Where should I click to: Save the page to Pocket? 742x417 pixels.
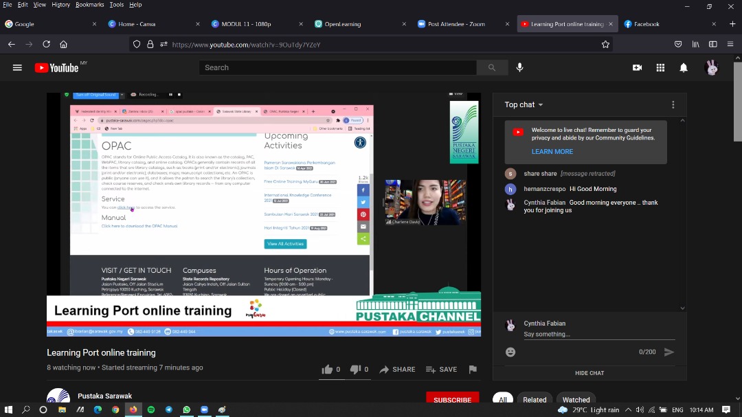click(x=678, y=44)
